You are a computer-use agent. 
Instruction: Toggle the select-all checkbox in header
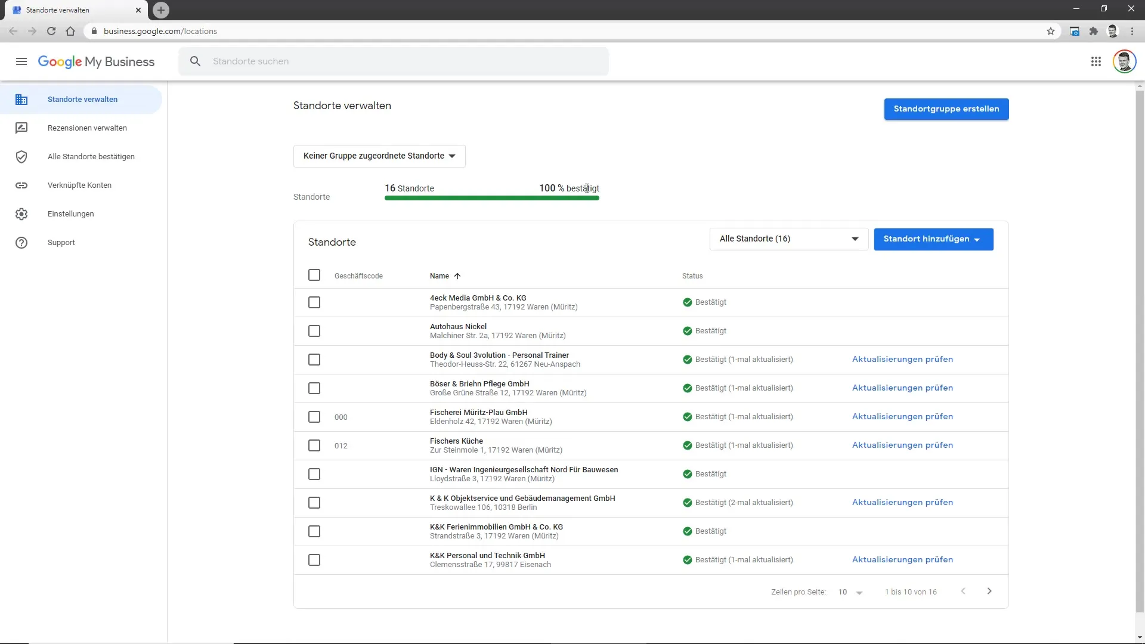[x=314, y=275]
